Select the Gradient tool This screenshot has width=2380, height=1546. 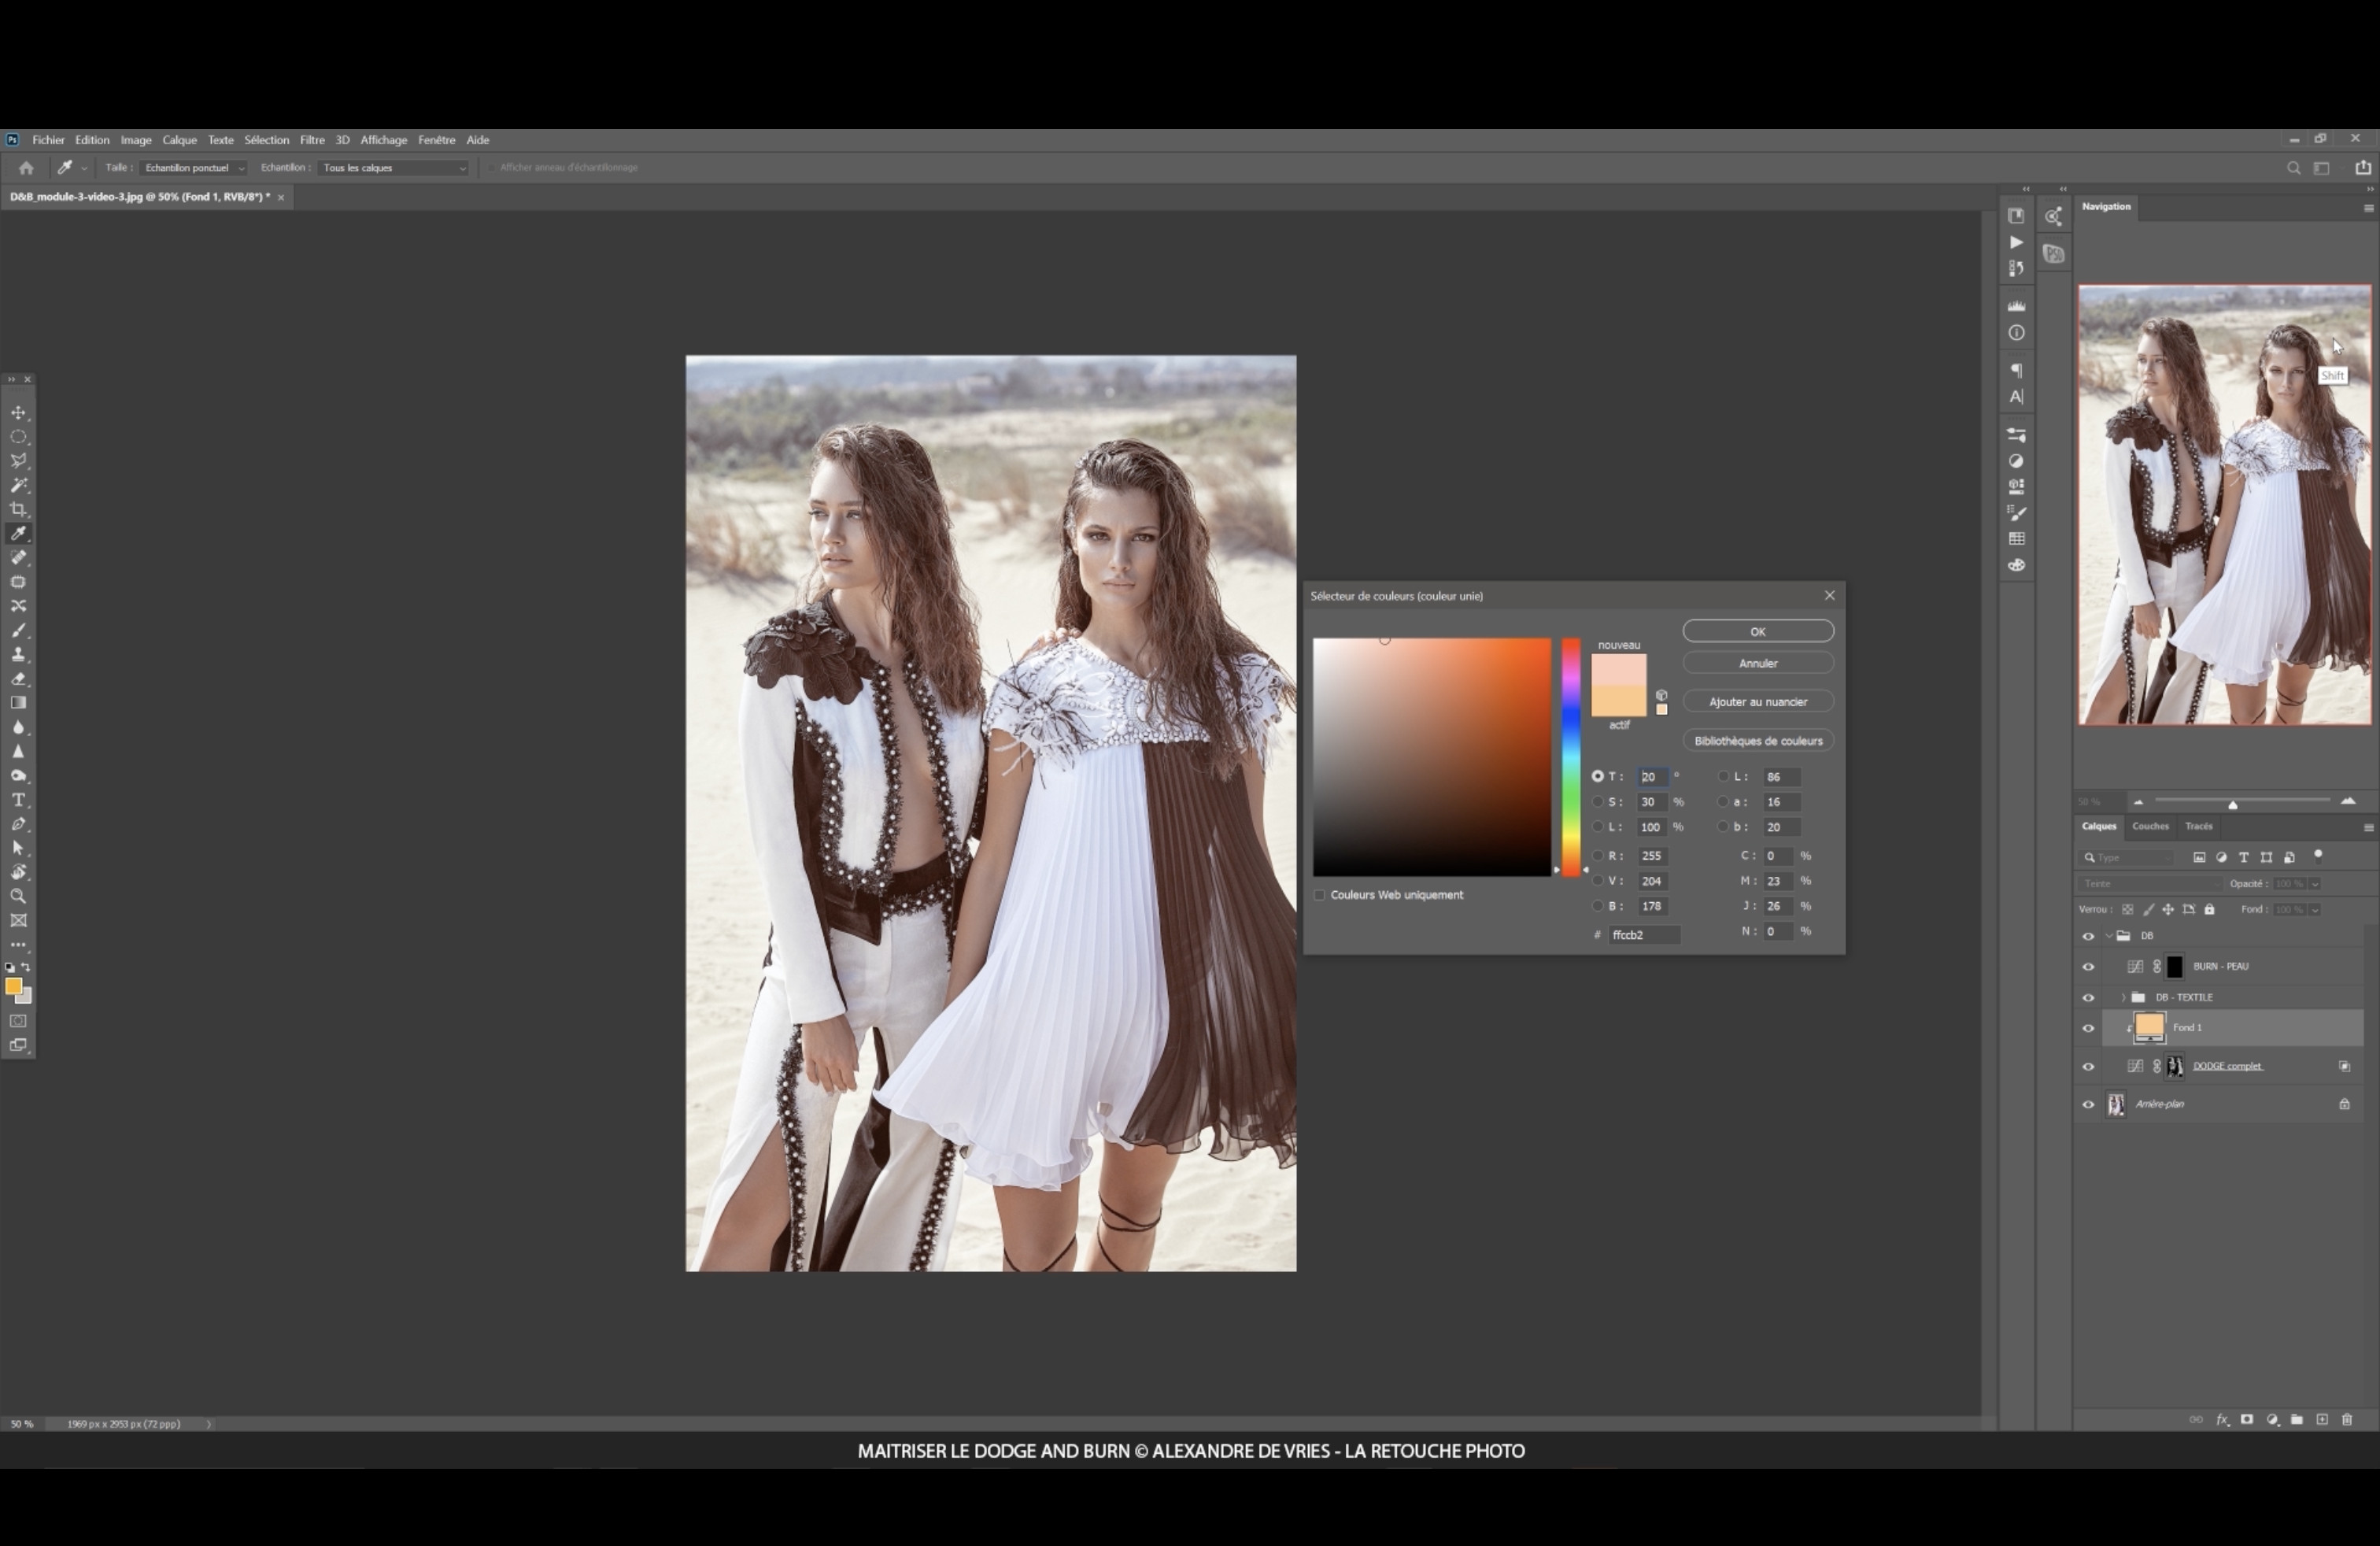point(18,703)
